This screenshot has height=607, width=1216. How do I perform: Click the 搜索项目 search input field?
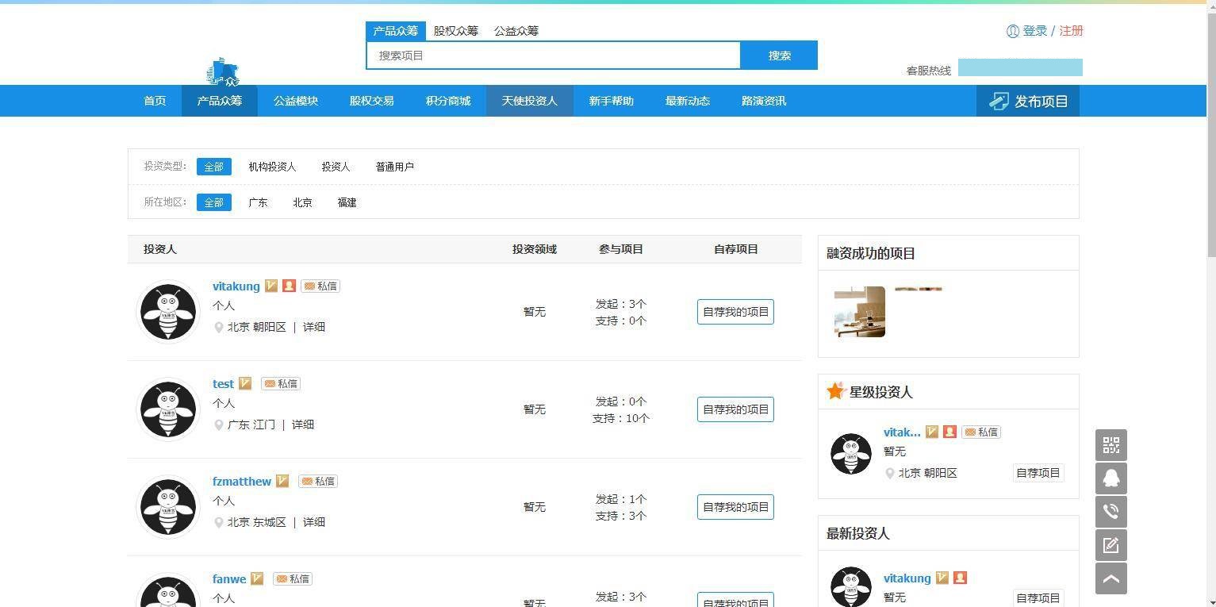(x=553, y=56)
